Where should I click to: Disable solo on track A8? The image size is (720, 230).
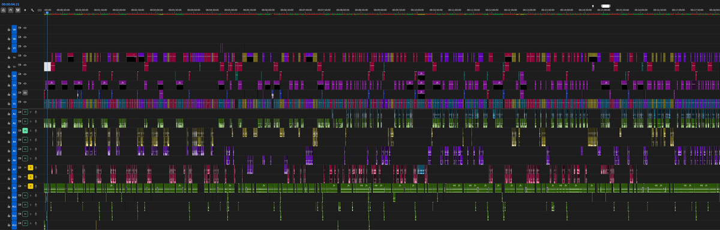click(31, 177)
